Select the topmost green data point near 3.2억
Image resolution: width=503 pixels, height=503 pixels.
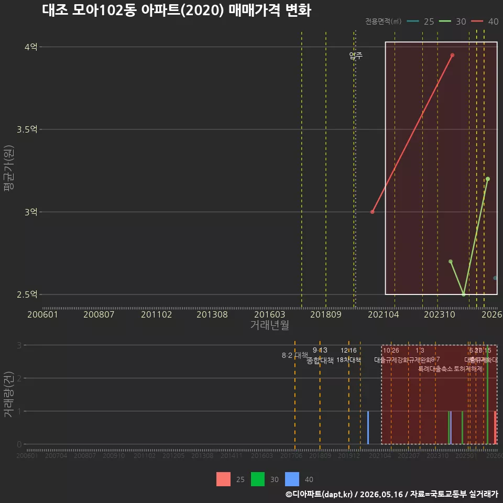tap(488, 179)
